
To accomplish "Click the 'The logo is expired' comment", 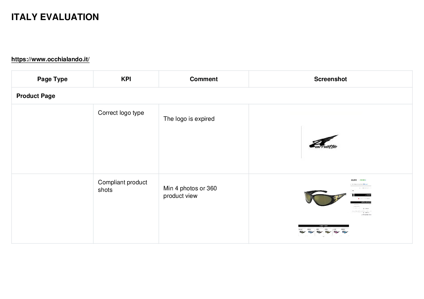I will point(189,119).
